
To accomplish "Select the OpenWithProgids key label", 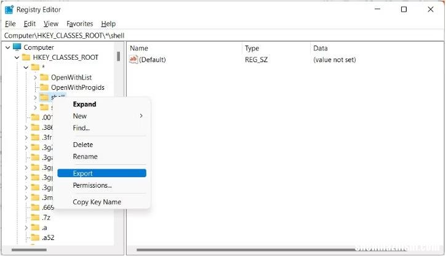I will coord(78,87).
